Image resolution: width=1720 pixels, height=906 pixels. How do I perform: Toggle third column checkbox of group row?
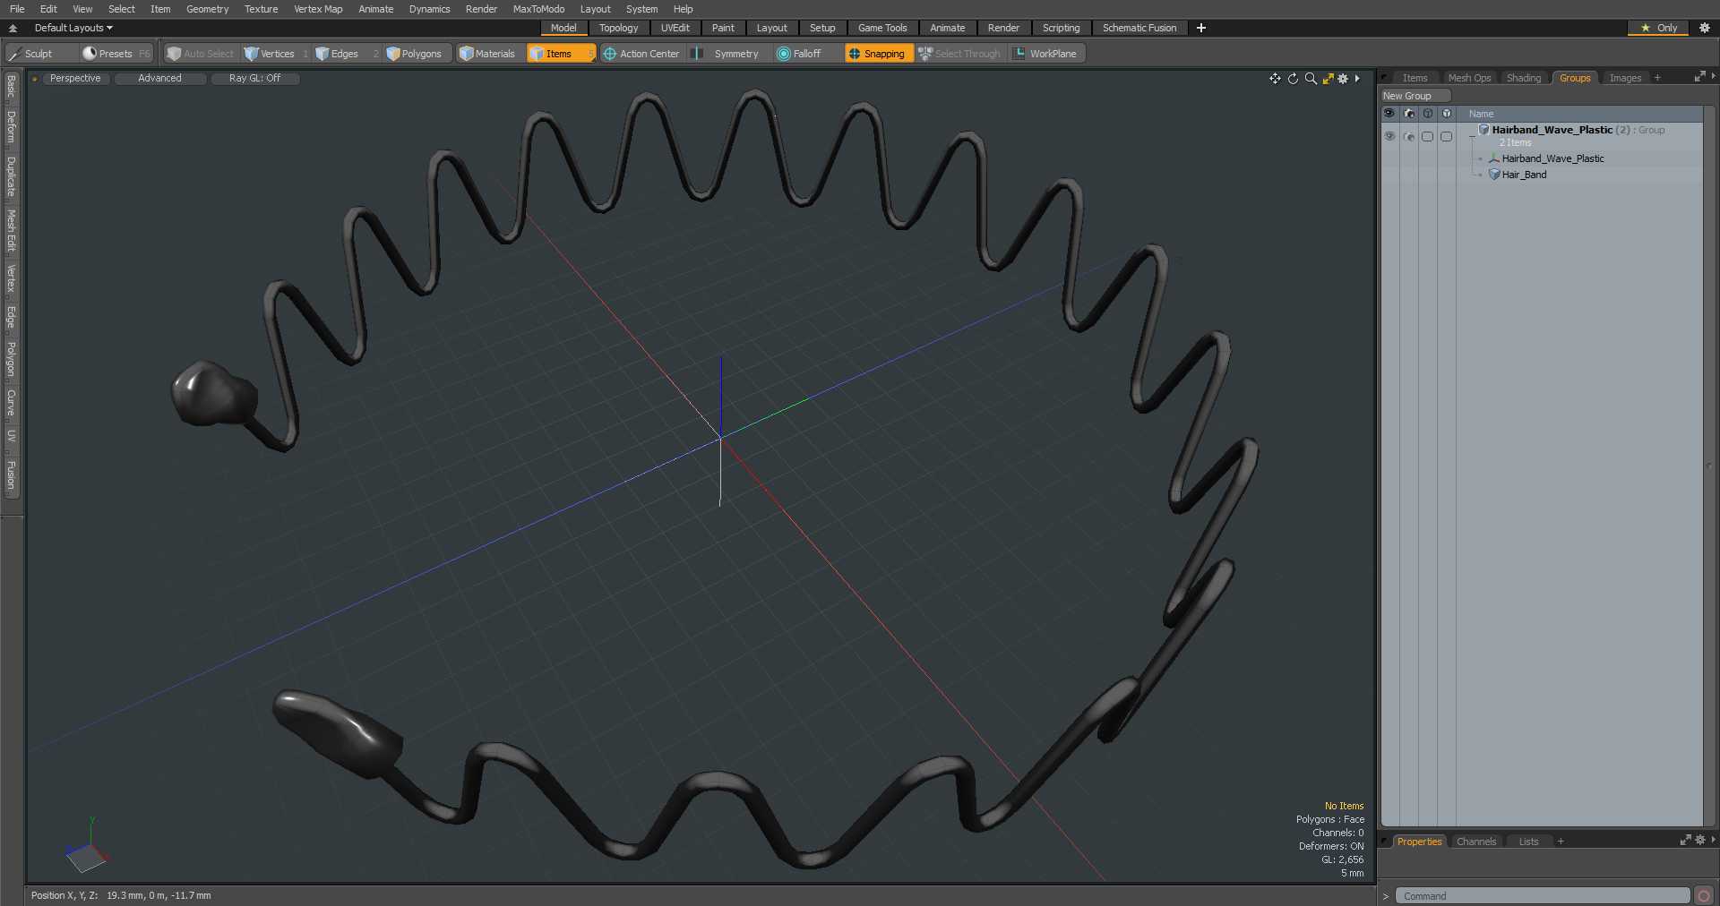point(1428,136)
